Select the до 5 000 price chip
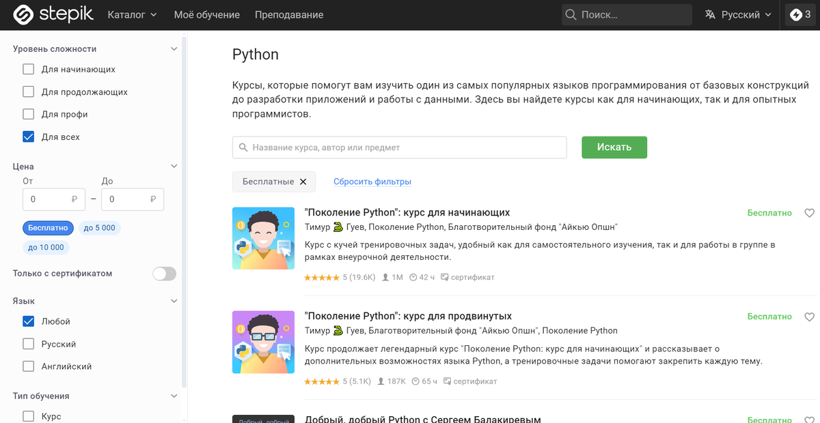 (x=100, y=227)
